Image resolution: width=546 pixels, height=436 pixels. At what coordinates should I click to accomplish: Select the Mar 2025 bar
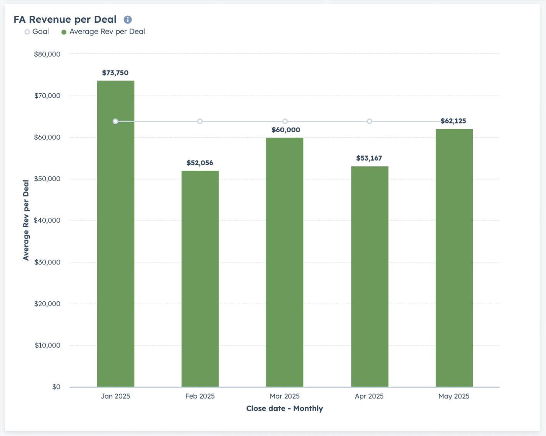click(x=285, y=262)
